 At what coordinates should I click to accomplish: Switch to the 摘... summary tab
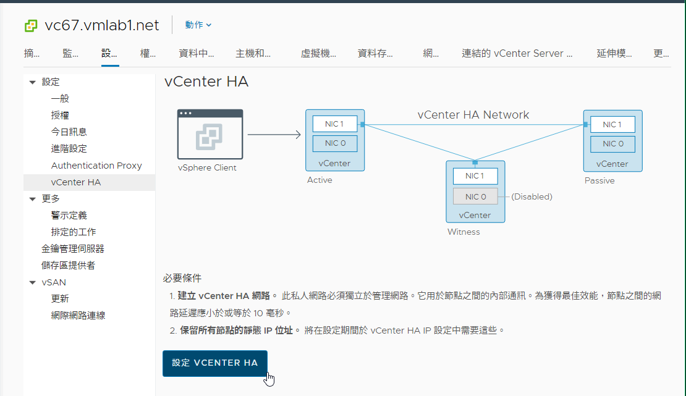point(32,53)
